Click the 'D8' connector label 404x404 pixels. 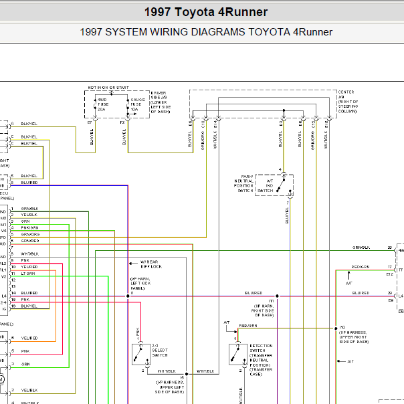click(x=191, y=124)
